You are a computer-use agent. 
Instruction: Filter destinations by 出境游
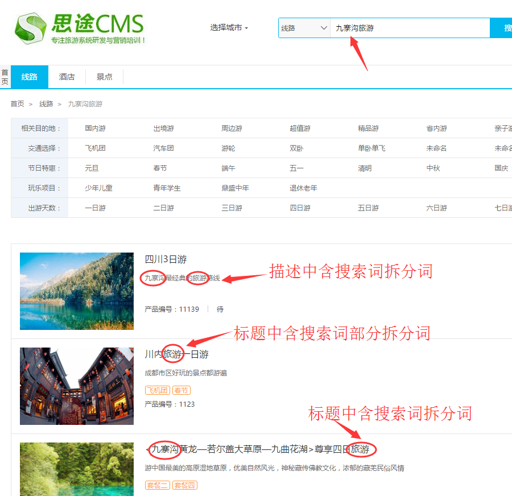tap(163, 129)
